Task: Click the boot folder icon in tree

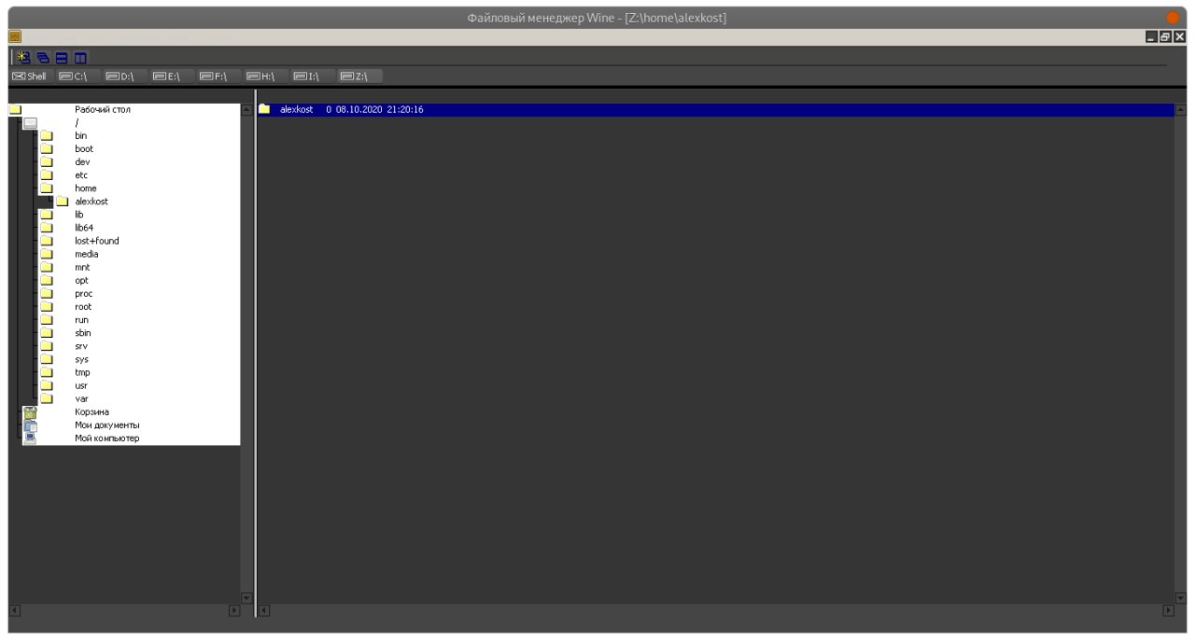Action: 46,148
